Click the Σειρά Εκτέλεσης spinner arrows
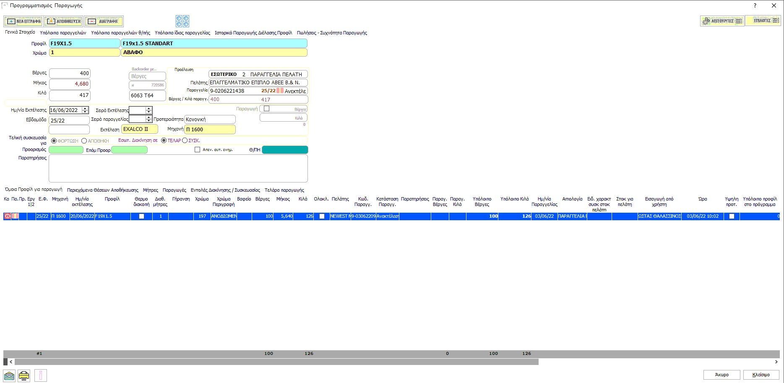 148,110
